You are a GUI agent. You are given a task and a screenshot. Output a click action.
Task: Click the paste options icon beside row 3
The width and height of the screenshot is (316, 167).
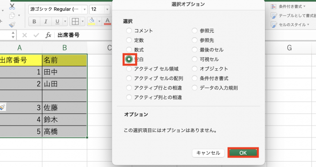click(2, 107)
